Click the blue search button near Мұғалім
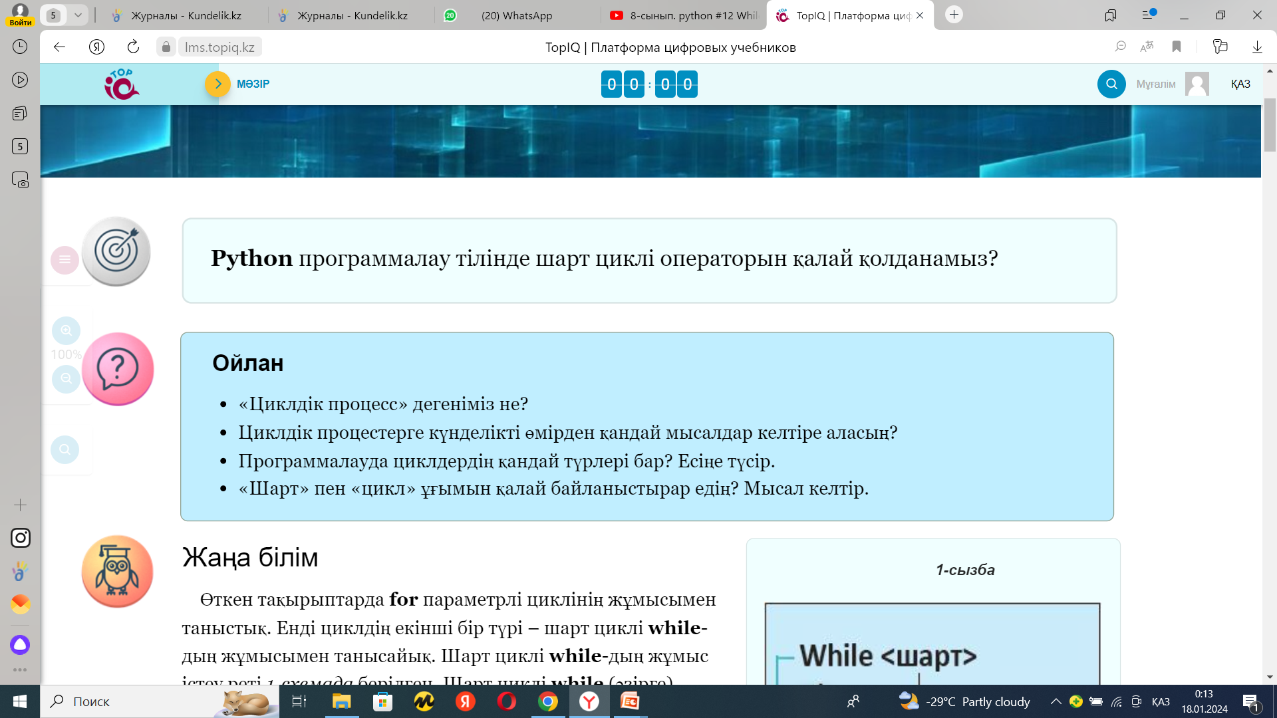Screen dimensions: 1277x718 tap(1111, 84)
